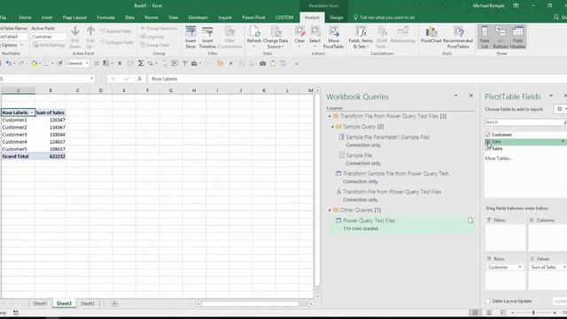The height and width of the screenshot is (319, 567).
Task: Close the Workbook Queries pane
Action: click(x=470, y=96)
